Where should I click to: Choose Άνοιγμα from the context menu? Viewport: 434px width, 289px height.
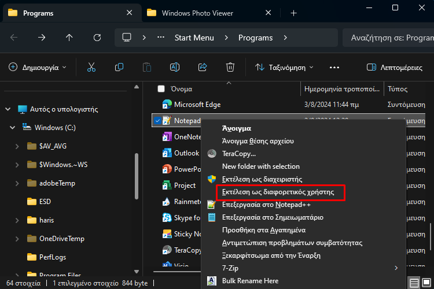(x=303, y=128)
